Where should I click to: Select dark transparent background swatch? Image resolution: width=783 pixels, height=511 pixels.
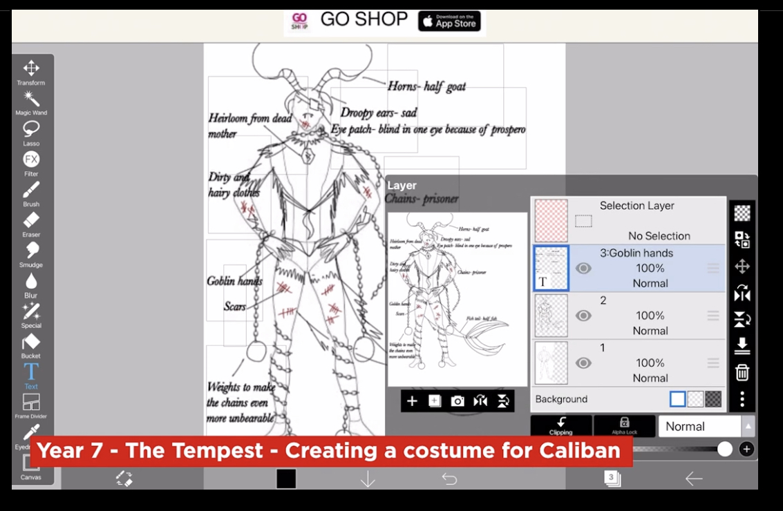(713, 399)
